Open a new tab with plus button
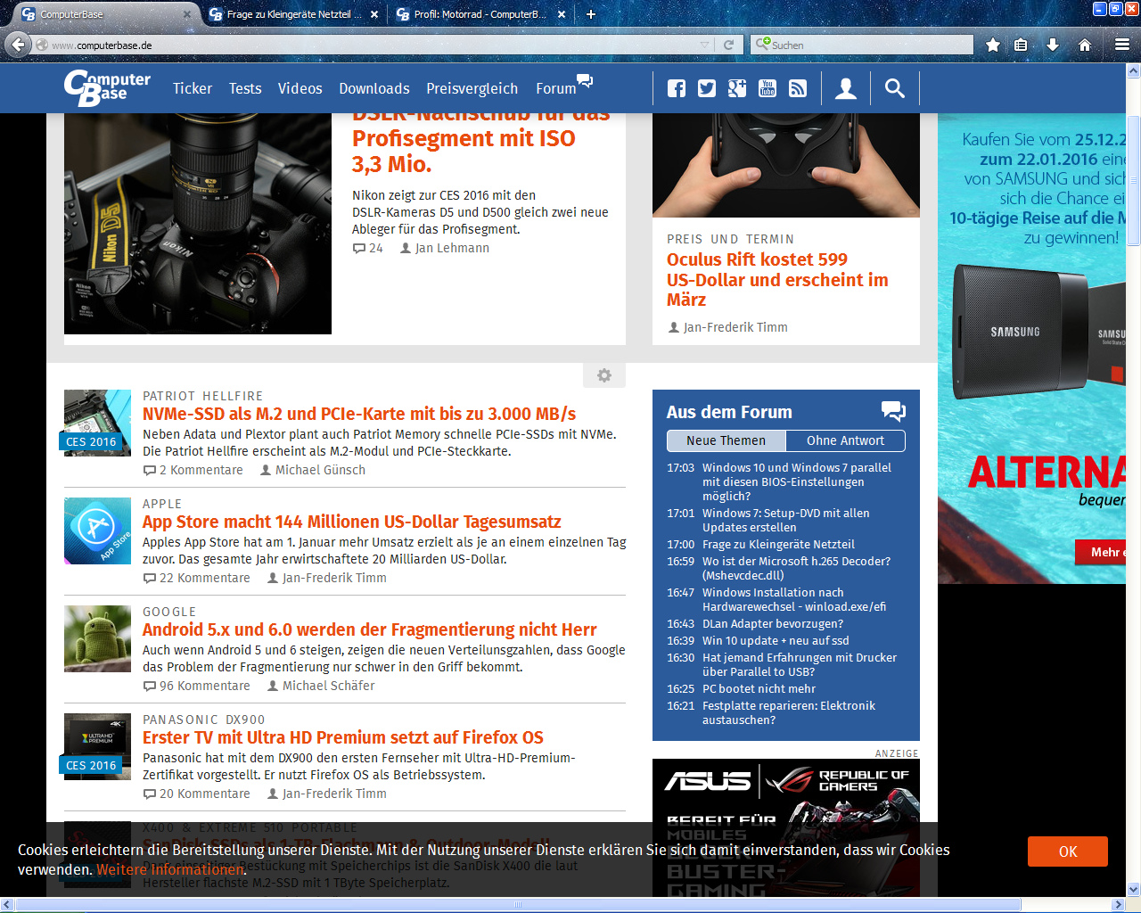The height and width of the screenshot is (913, 1141). (x=591, y=14)
